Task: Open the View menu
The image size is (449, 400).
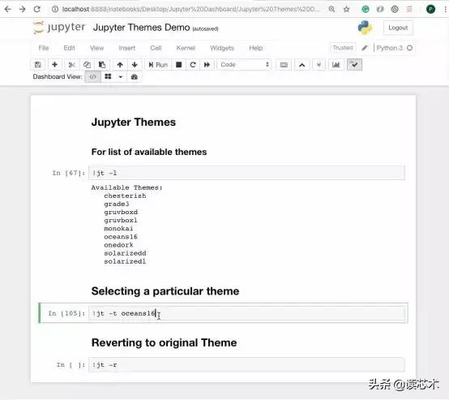Action: tap(96, 48)
